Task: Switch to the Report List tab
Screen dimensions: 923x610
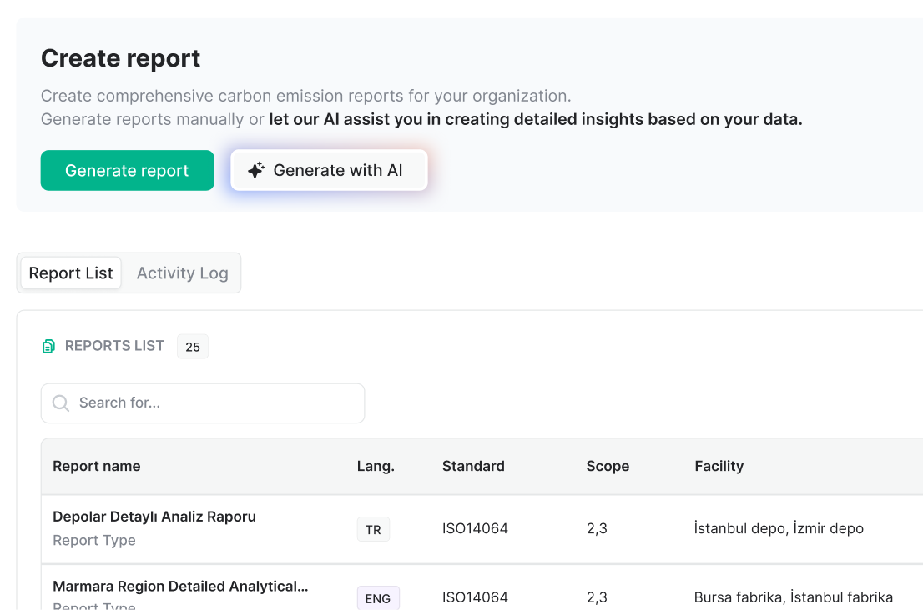Action: click(x=71, y=272)
